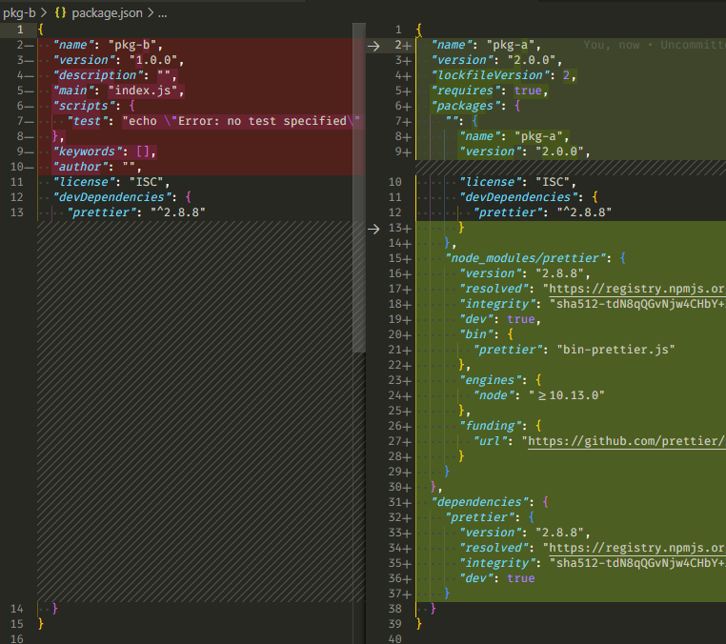Click the "≥10.13.0" node value
Viewport: 726px width, 644px height.
(x=566, y=396)
